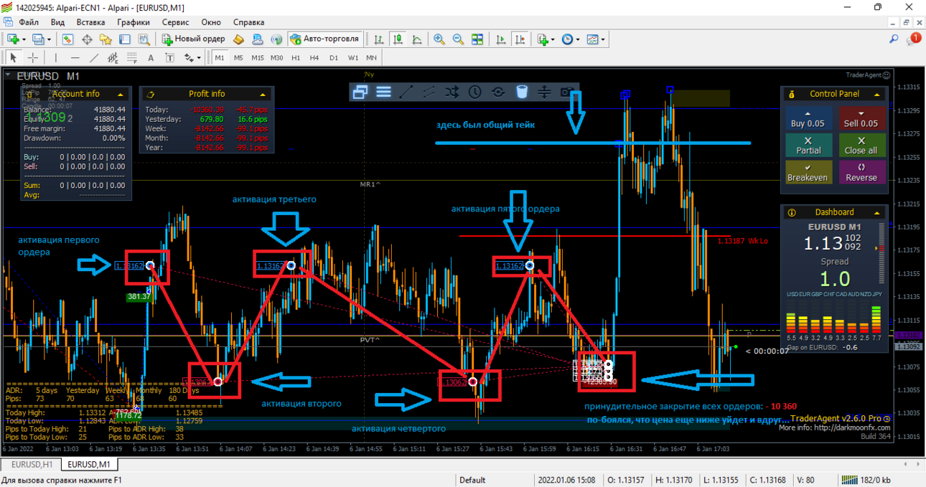The width and height of the screenshot is (926, 487).
Task: Open the Сервис menu
Action: pyautogui.click(x=176, y=22)
